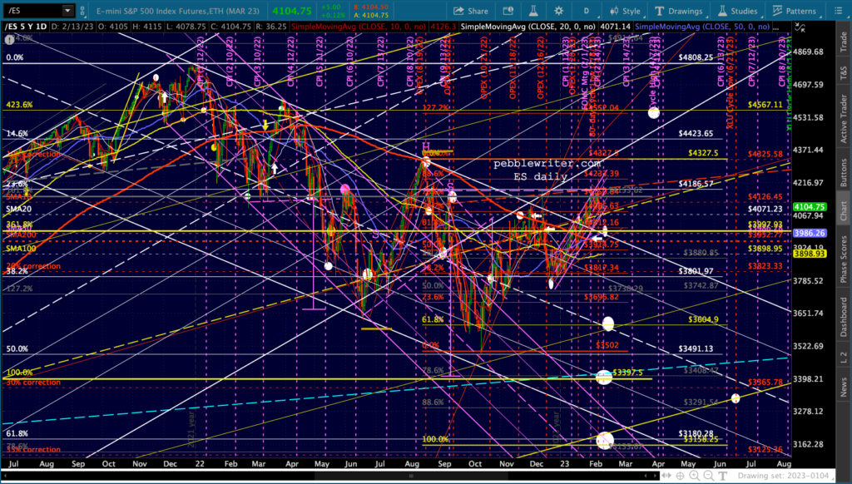
Task: Switch to the T&S side tab
Action: 844,73
